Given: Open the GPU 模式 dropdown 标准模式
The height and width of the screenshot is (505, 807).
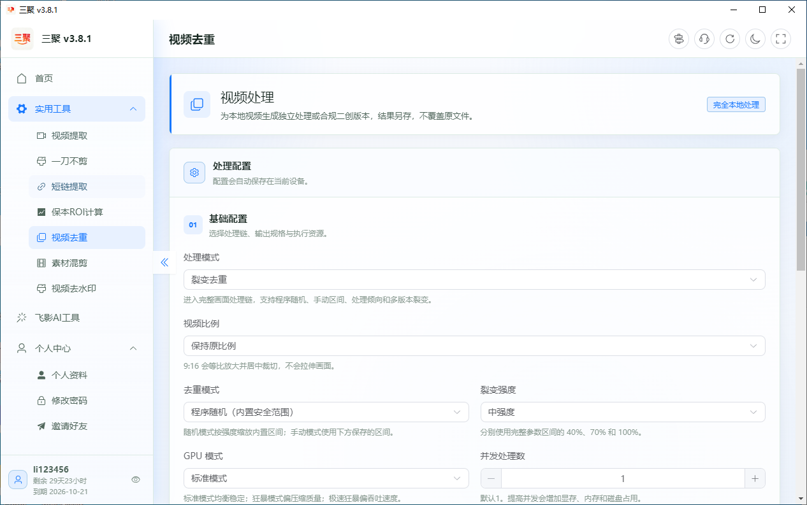Looking at the screenshot, I should [326, 478].
